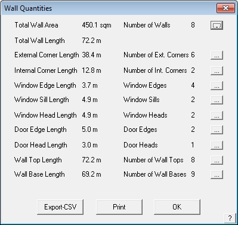This screenshot has height=225, width=238.
Task: Select the Total Wall Area value 450.1 sqm
Action: pyautogui.click(x=97, y=25)
